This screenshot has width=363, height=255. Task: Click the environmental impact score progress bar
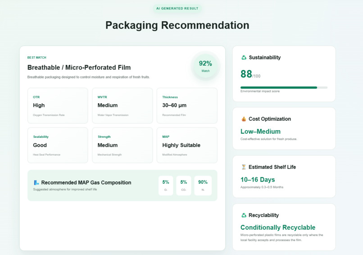pos(284,87)
